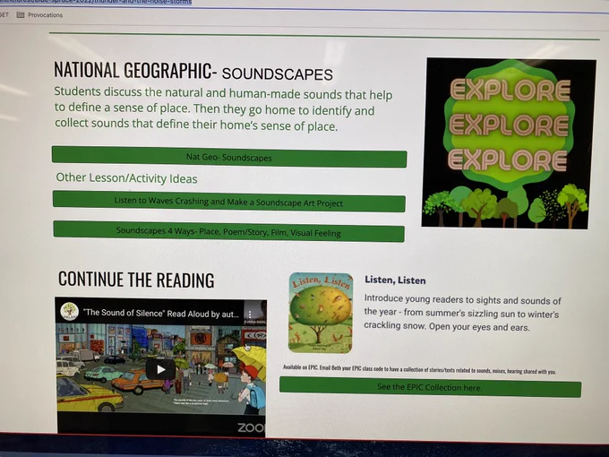The width and height of the screenshot is (609, 457).
Task: Click See the EPIC Collection here button
Action: (431, 387)
